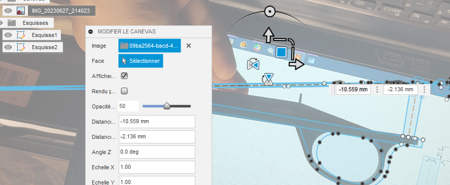Click the blue square planar move manipulator
Viewport: 450px width, 185px height.
[x=281, y=53]
